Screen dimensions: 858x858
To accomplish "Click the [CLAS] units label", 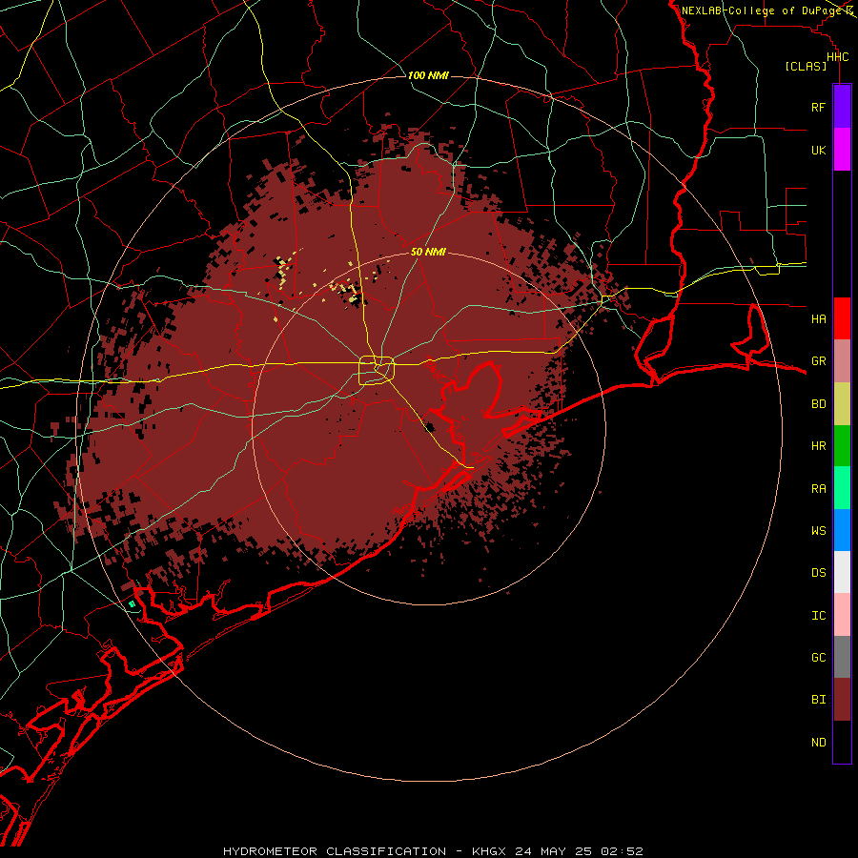I will pyautogui.click(x=806, y=66).
